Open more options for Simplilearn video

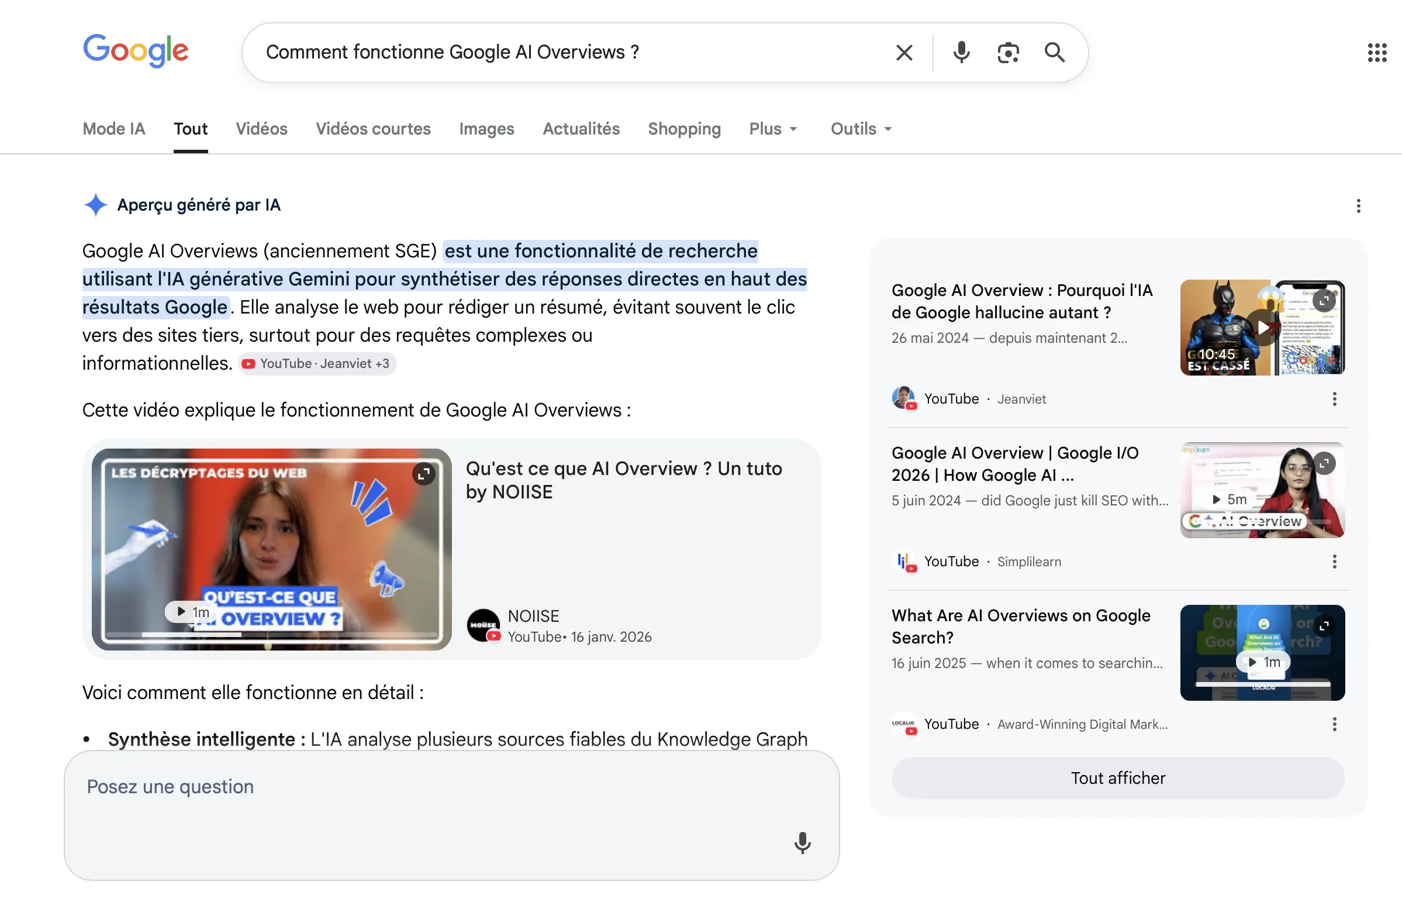coord(1334,562)
